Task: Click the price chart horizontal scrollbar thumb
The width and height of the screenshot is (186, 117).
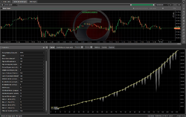Action: 179,44
